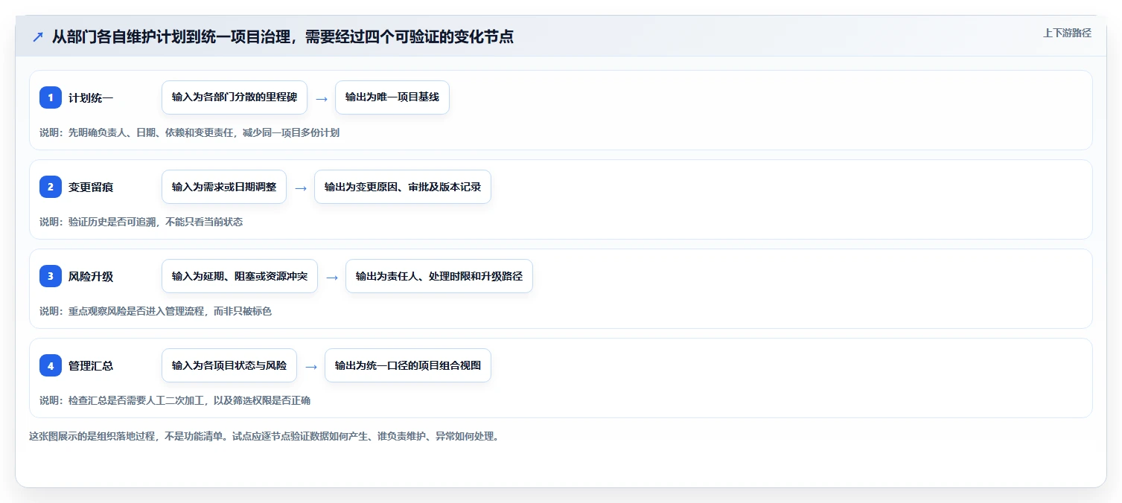
Task: Click the box 输入为需求或日期调整
Action: coord(224,187)
